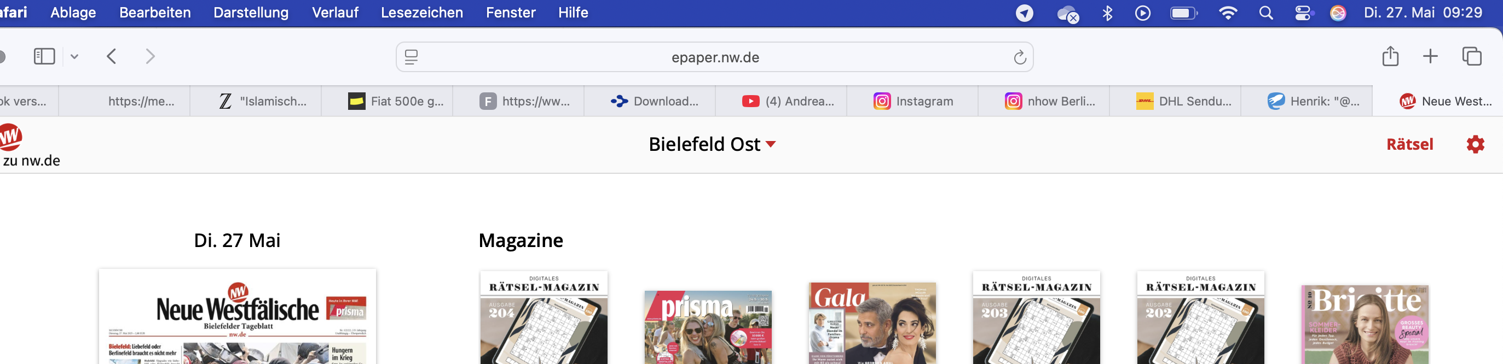Open the Wi-Fi menu bar icon
1503x364 pixels.
(1228, 13)
